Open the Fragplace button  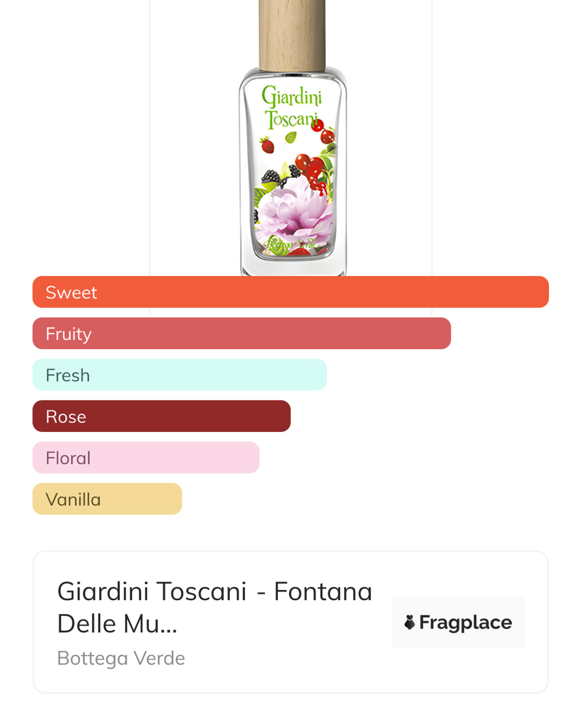[457, 622]
